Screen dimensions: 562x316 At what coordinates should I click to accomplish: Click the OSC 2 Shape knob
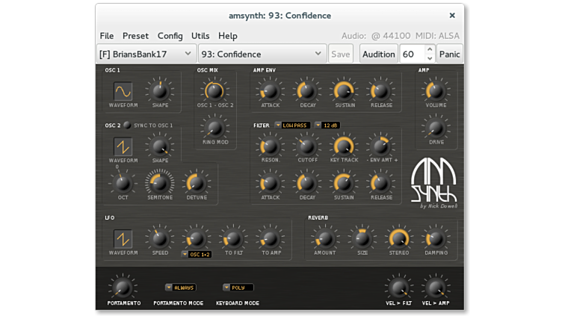(x=160, y=146)
